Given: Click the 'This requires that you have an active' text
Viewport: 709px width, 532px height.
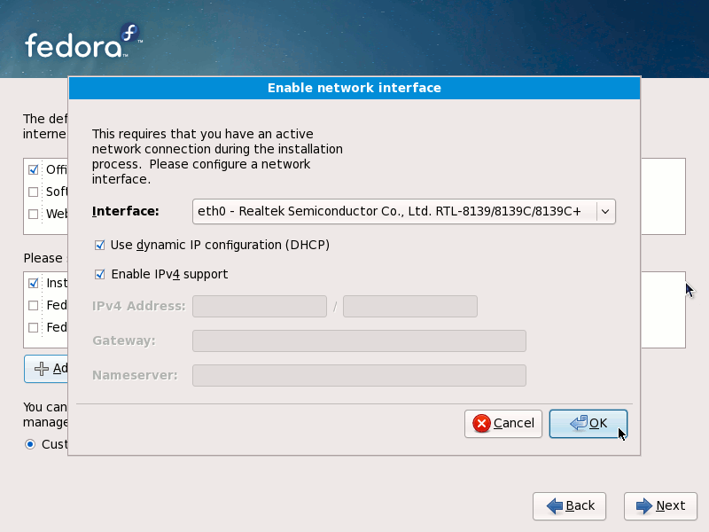Looking at the screenshot, I should coord(203,134).
